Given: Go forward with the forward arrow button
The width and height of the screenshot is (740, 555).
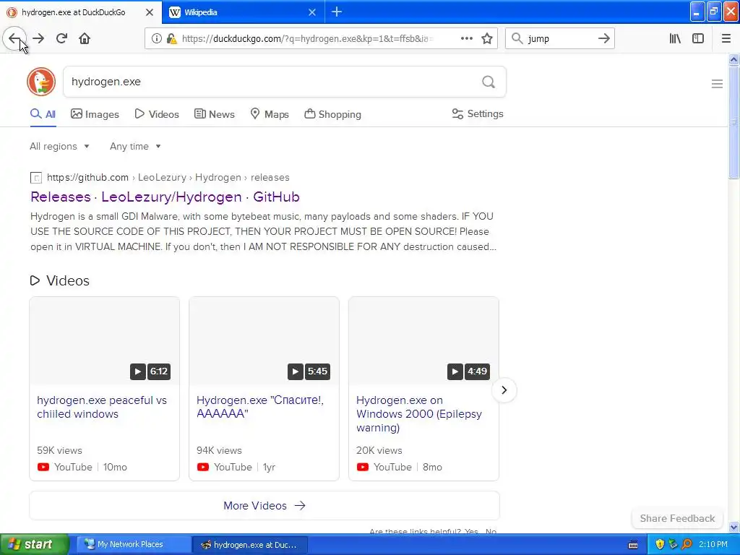Looking at the screenshot, I should (38, 38).
